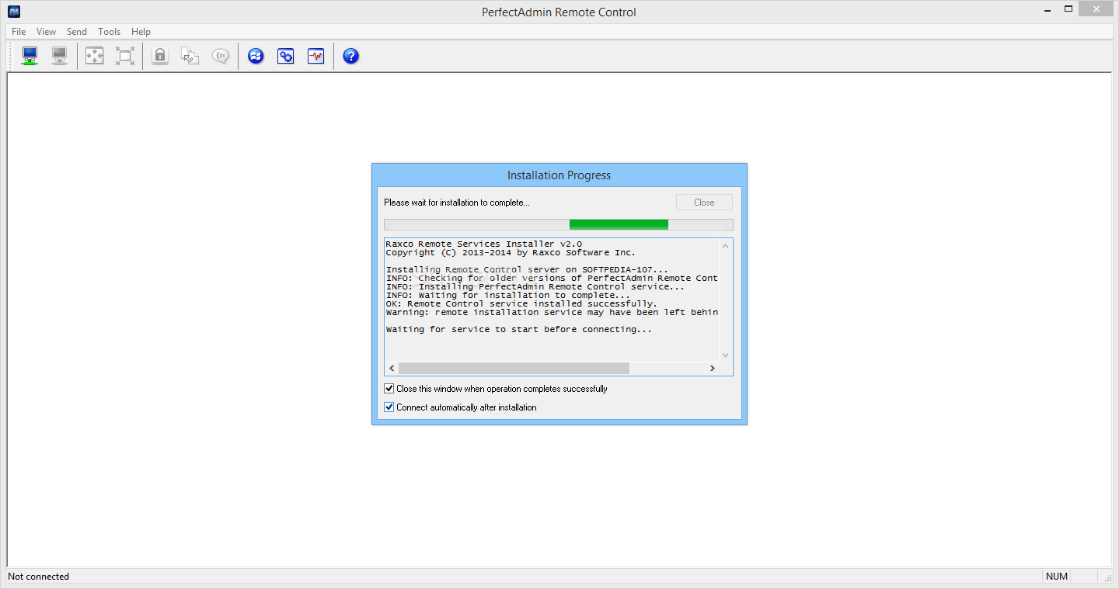Click the full screen arrows icon
Image resolution: width=1119 pixels, height=589 pixels.
[95, 56]
